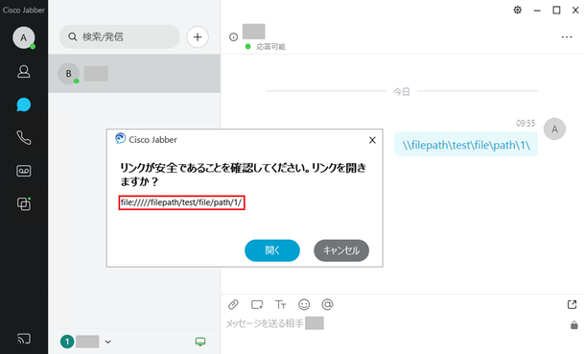Screen dimensions: 584x354
Task: Click the search or call field
Action: pos(120,36)
